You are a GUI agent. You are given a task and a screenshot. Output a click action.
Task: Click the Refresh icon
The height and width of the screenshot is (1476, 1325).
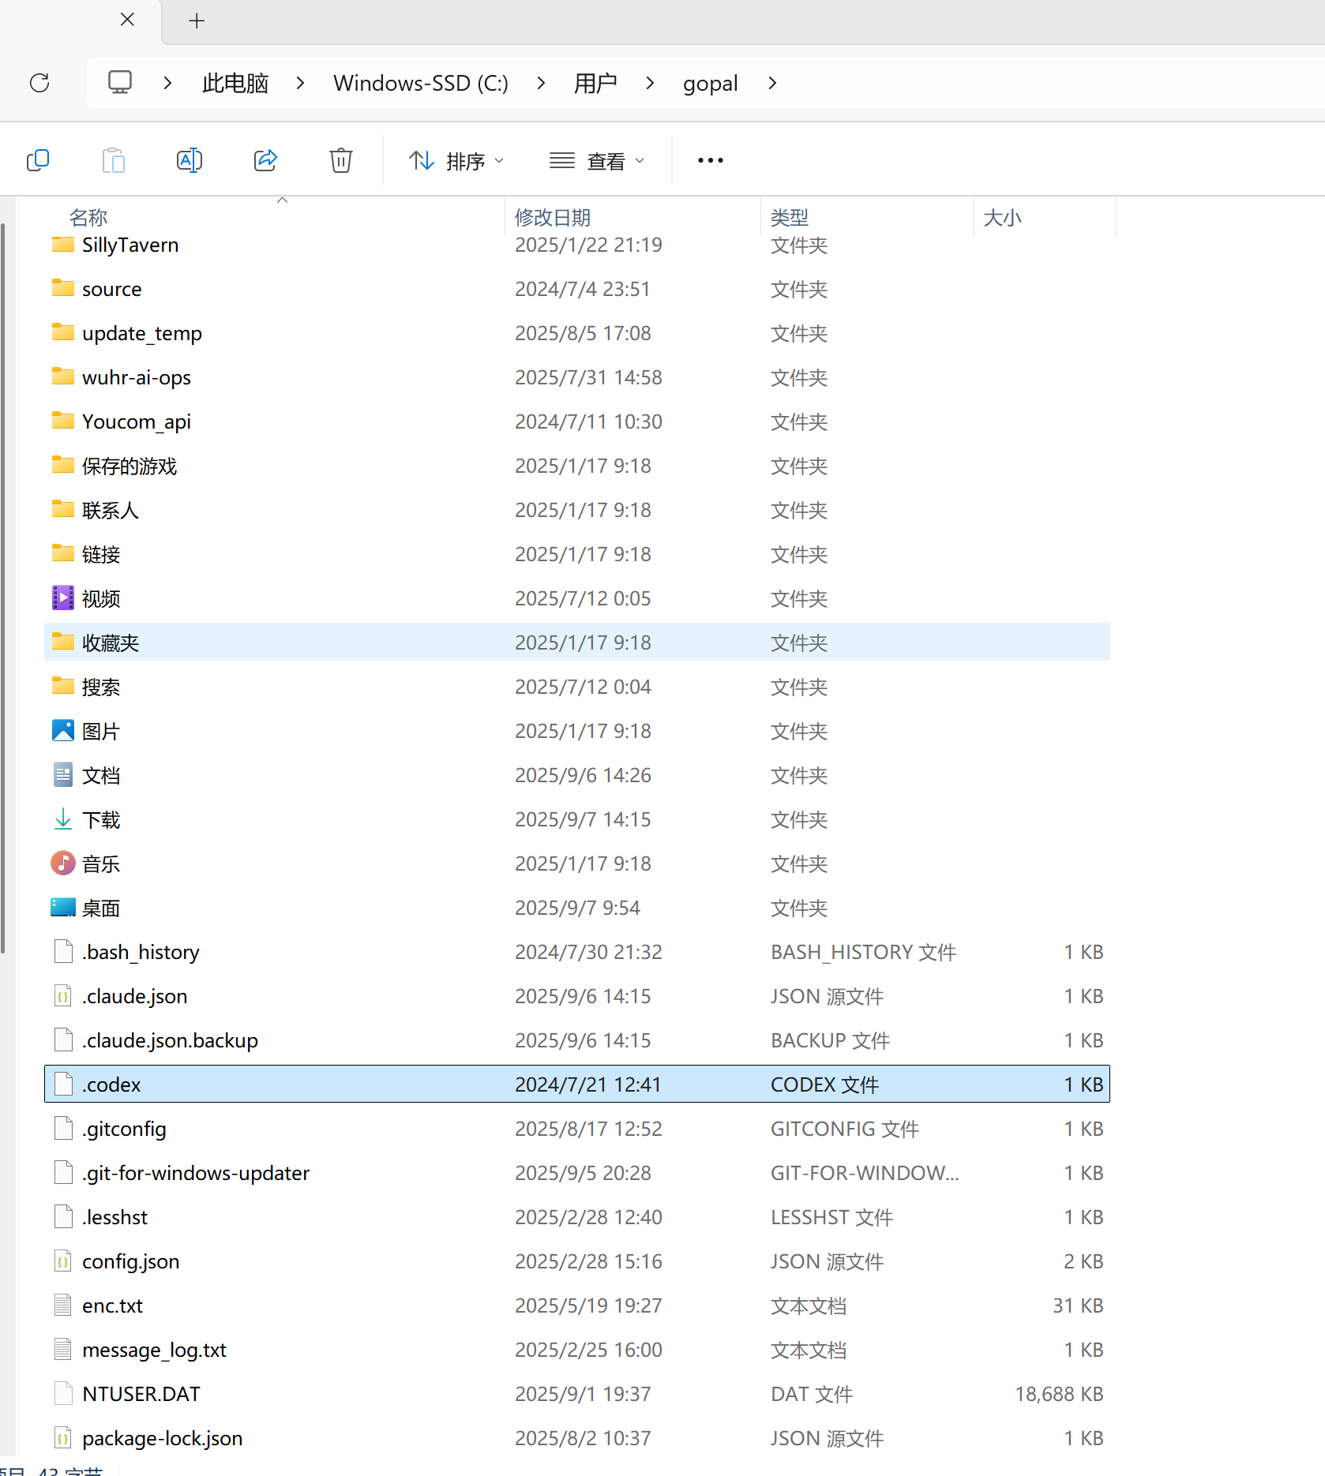pyautogui.click(x=39, y=83)
